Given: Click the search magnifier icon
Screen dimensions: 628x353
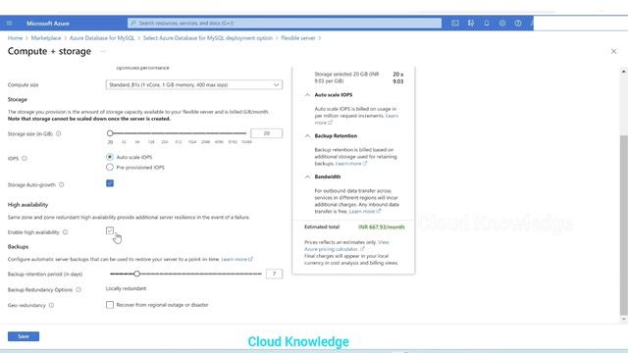Looking at the screenshot, I should 133,24.
